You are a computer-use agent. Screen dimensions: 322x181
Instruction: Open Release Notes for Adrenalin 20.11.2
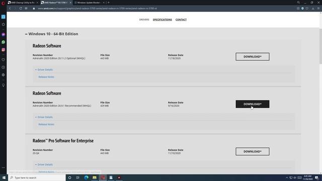pyautogui.click(x=46, y=77)
